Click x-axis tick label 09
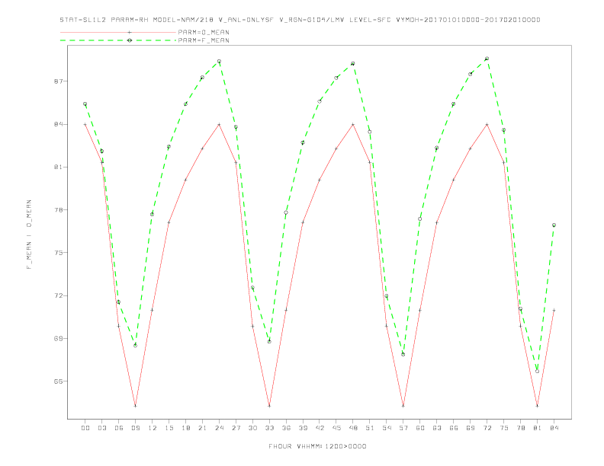 135,428
